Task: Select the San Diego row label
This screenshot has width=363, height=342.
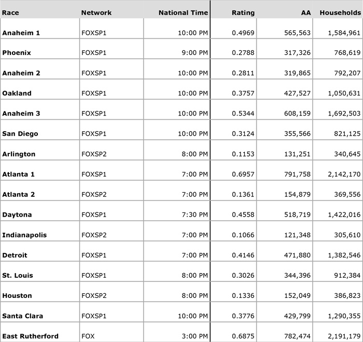Action: click(20, 134)
